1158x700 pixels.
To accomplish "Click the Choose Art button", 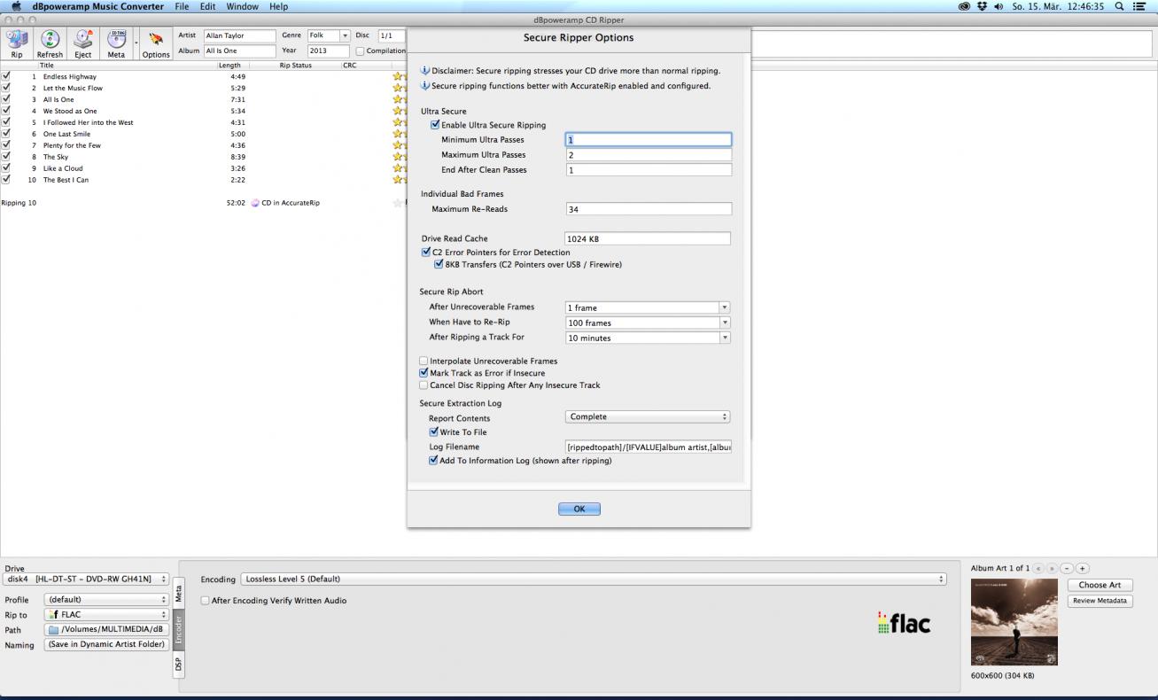I will [1100, 585].
